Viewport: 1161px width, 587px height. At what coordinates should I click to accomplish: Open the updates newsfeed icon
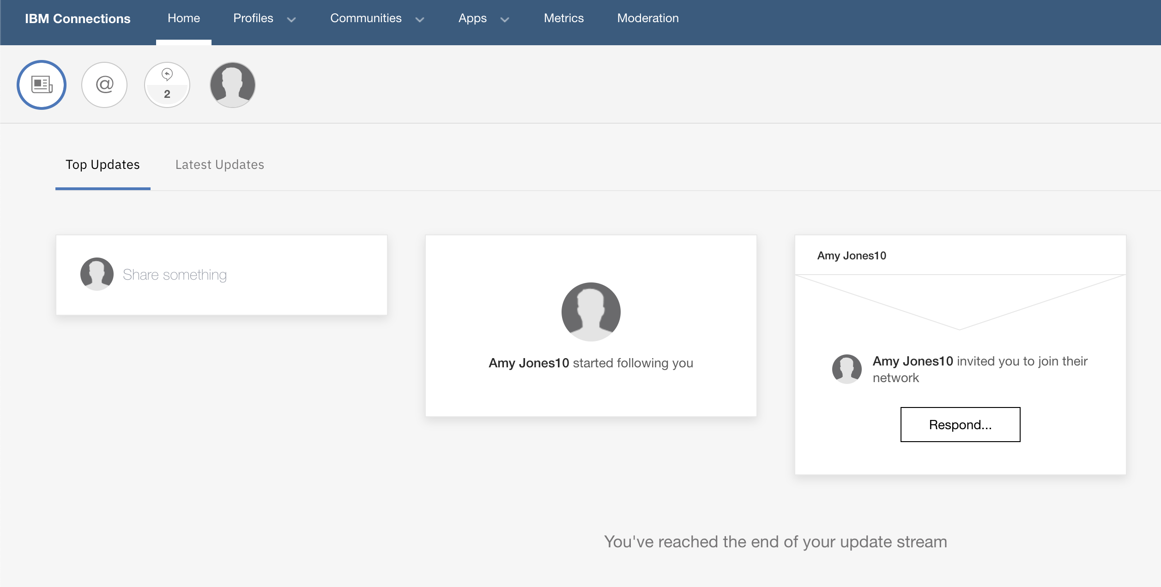pyautogui.click(x=41, y=84)
